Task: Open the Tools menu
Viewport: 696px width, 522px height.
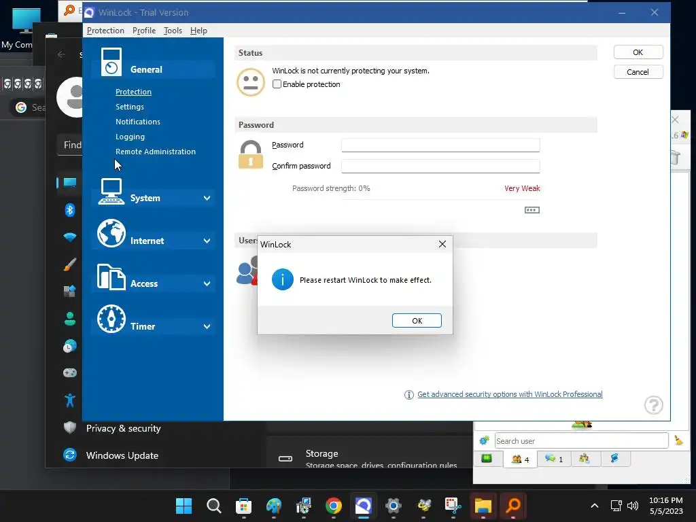Action: [173, 31]
